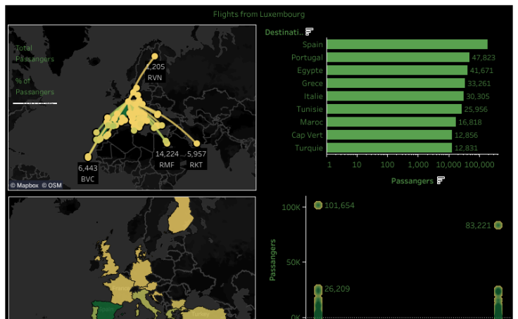The height and width of the screenshot is (319, 518).
Task: Click the Egypte bar showing 41,671
Action: click(x=397, y=70)
